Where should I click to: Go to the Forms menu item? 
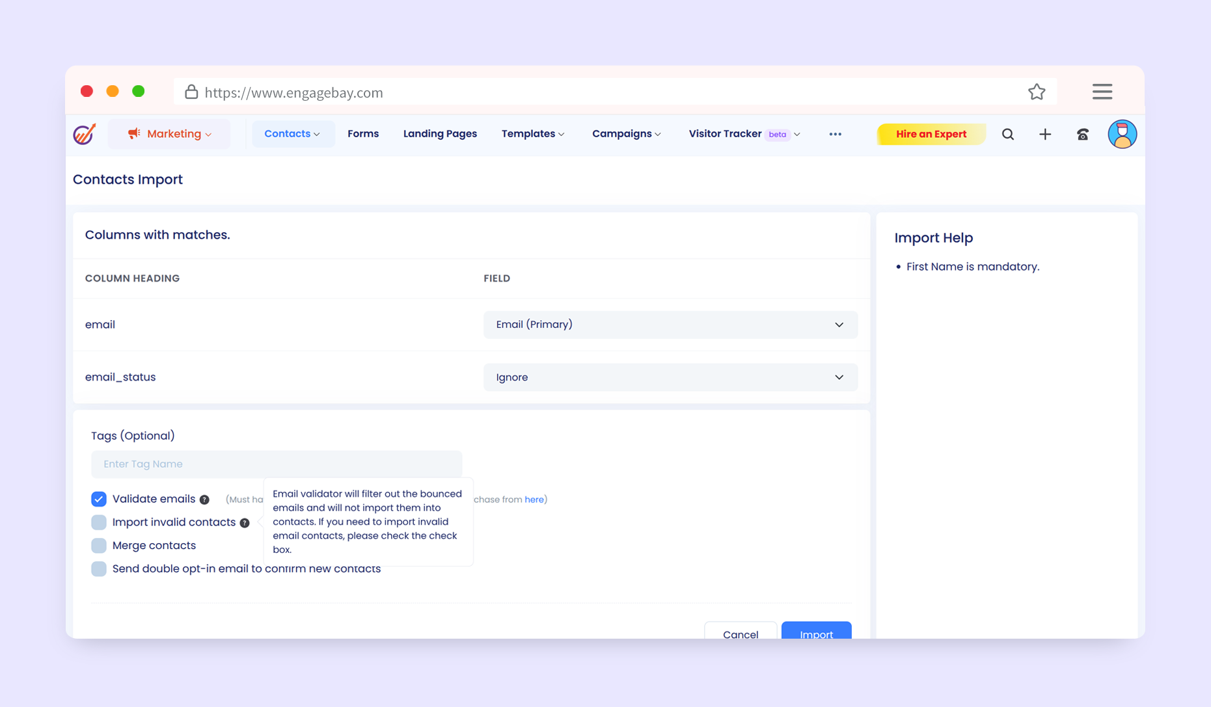pyautogui.click(x=362, y=134)
